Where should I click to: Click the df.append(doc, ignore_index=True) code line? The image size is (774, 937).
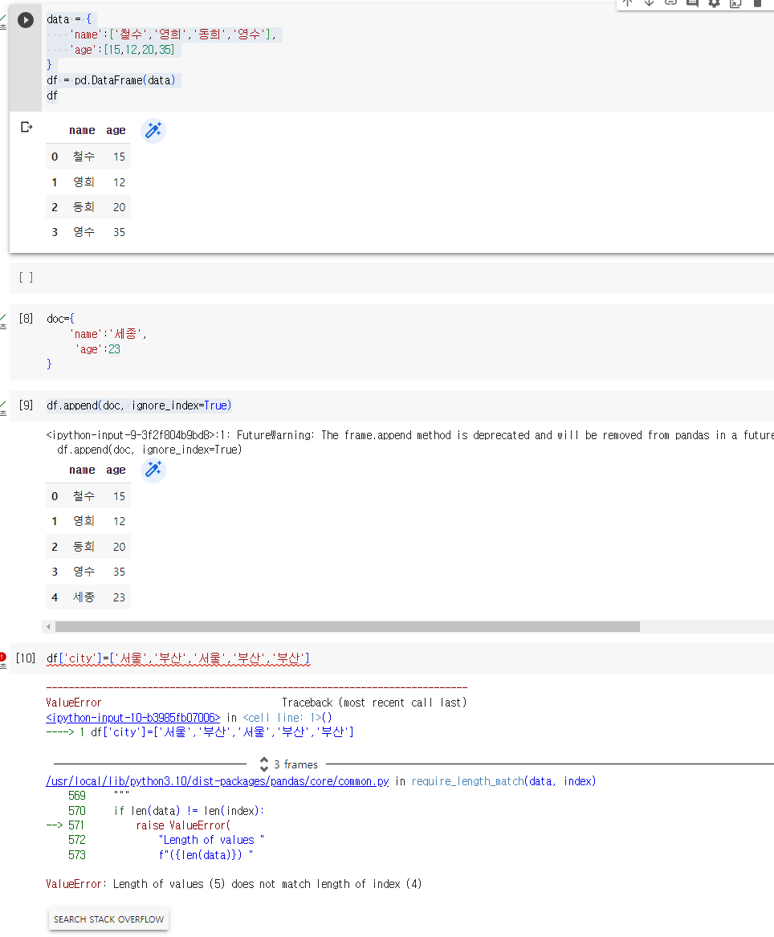click(139, 405)
